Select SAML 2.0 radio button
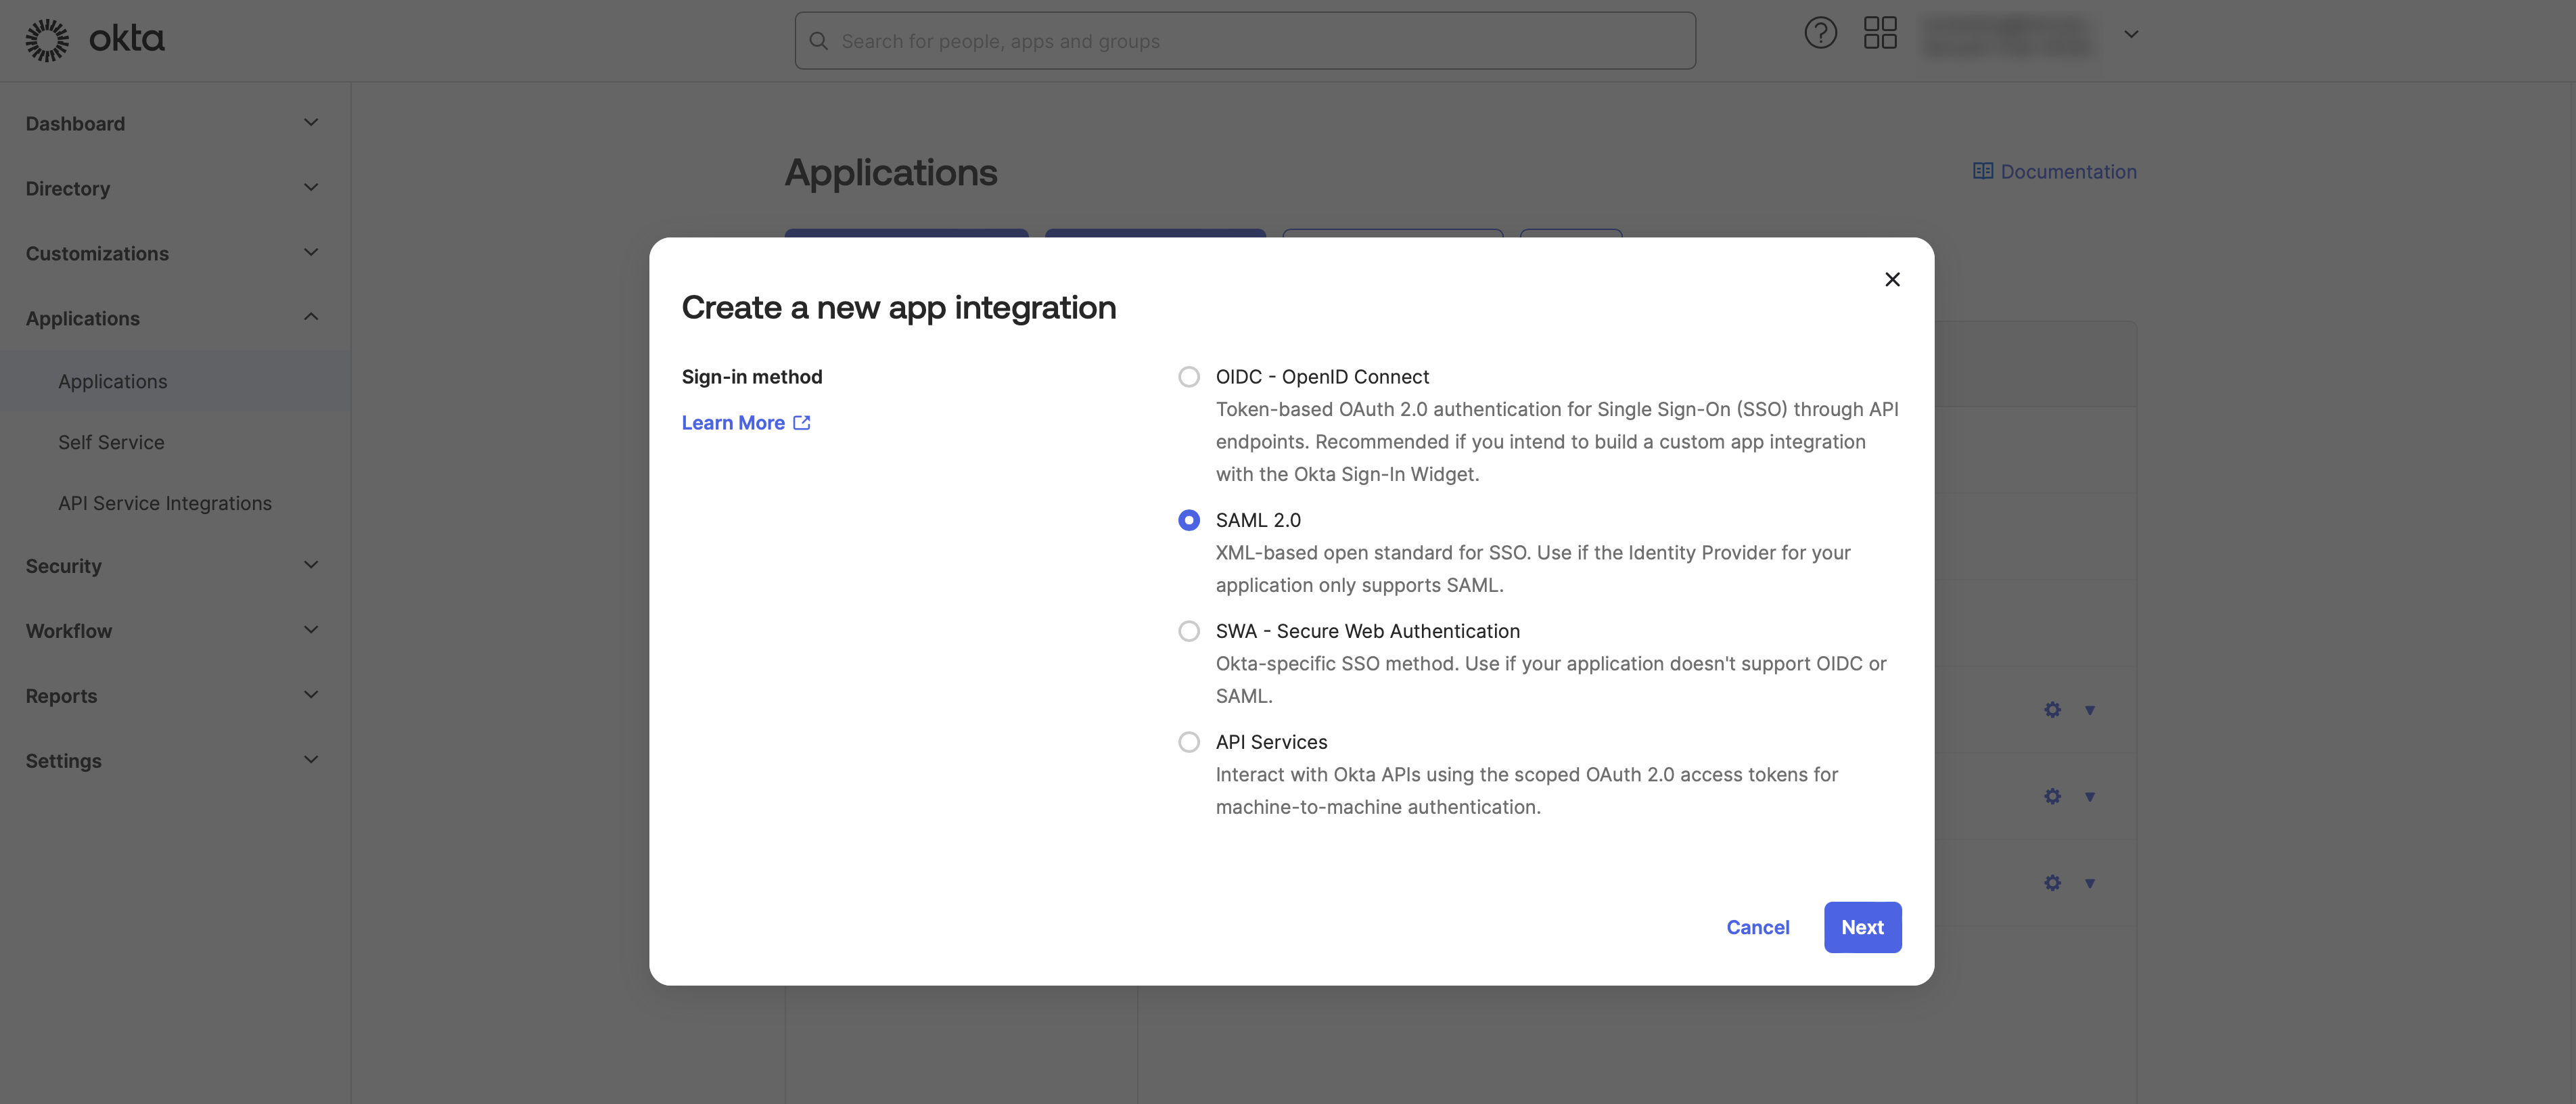The image size is (2576, 1104). pos(1188,520)
